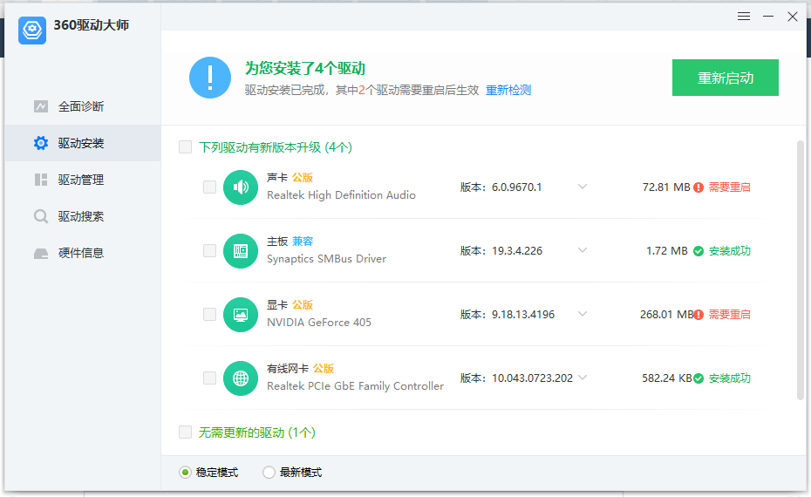Click 需要重启 status on the 声卡 row

(x=729, y=187)
